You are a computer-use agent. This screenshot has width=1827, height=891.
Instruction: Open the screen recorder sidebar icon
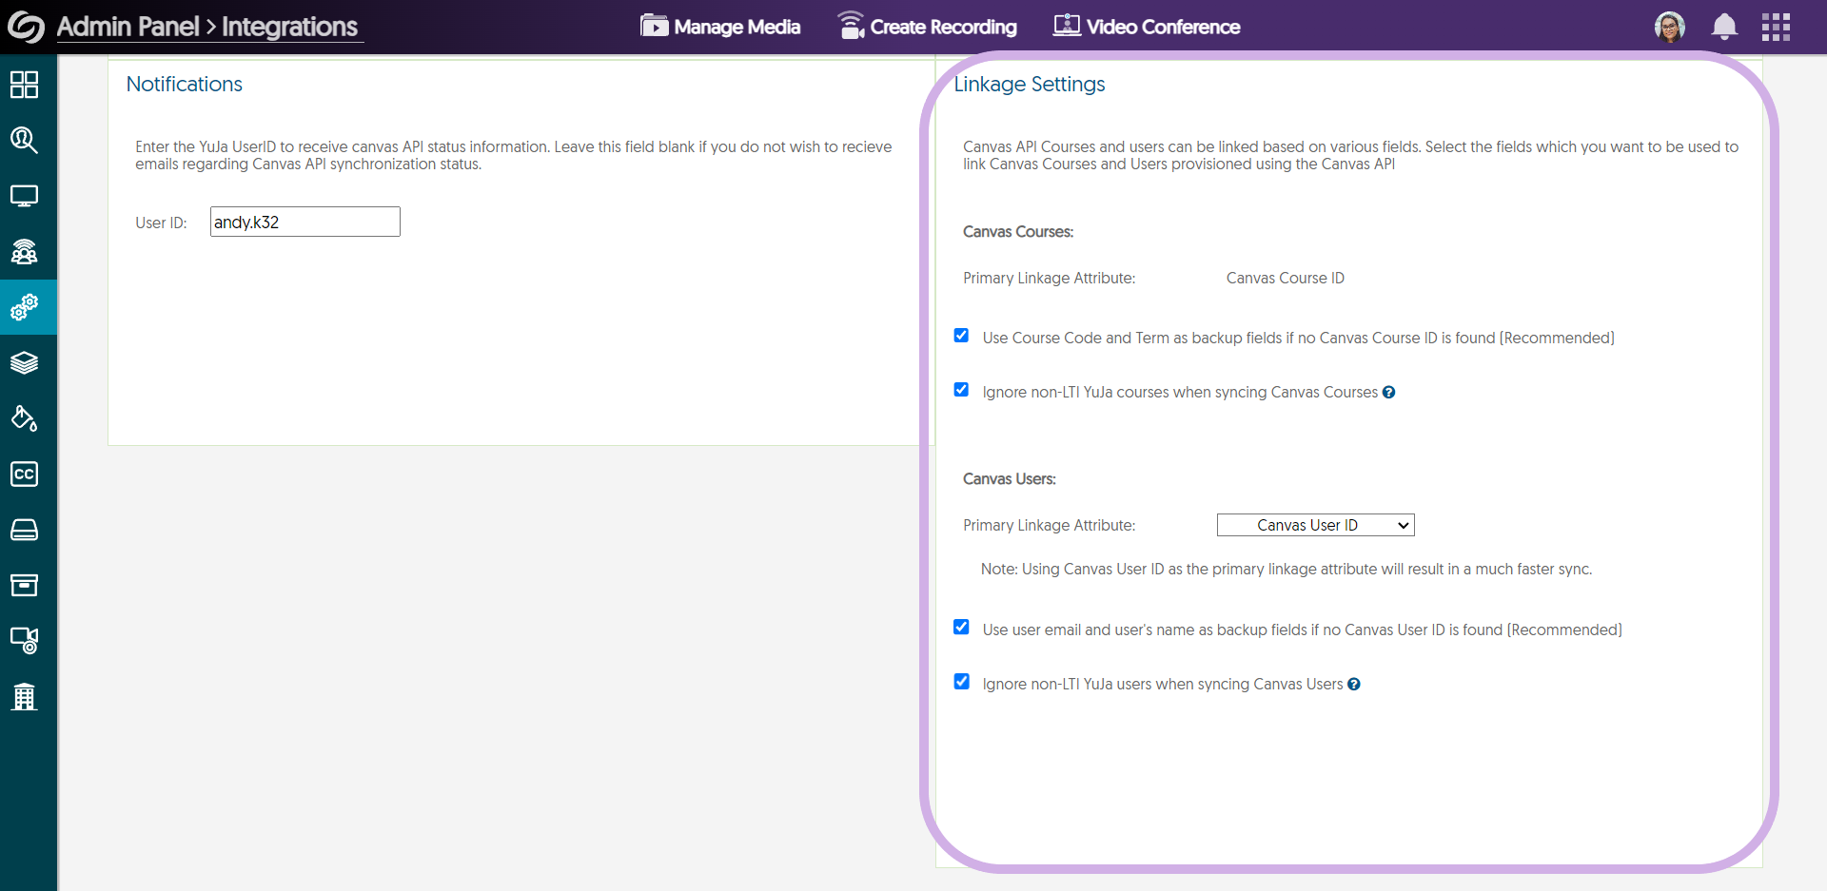coord(24,640)
